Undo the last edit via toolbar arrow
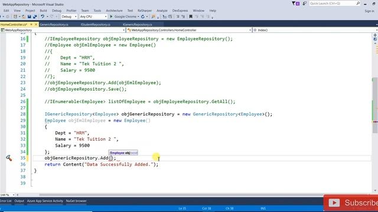 pos(43,16)
